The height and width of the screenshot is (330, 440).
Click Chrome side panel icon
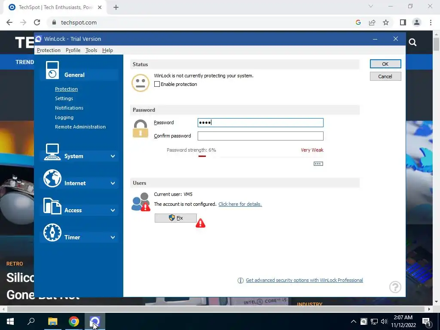point(403,22)
